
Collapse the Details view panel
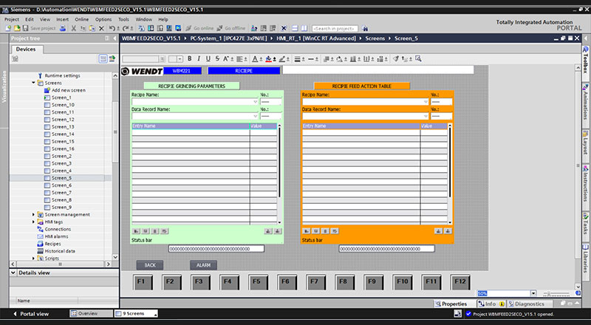coord(13,273)
